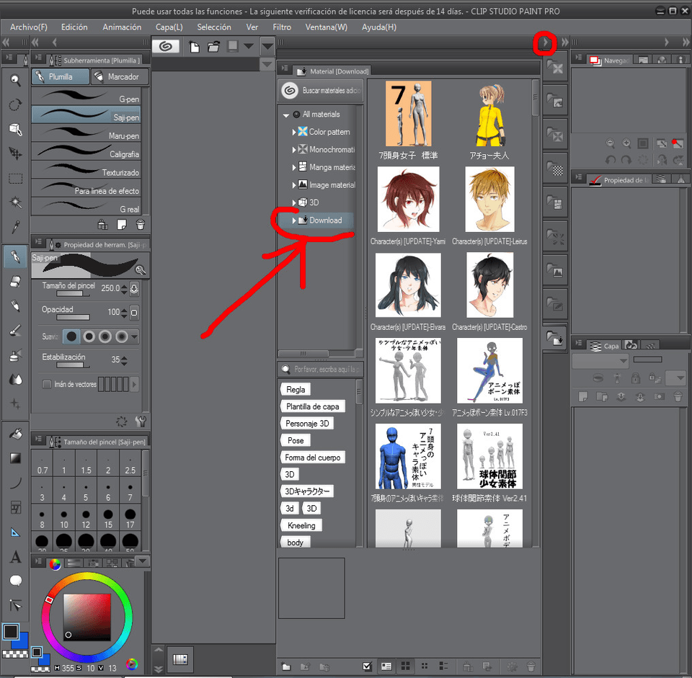Create a new document from toolbar

(x=194, y=46)
